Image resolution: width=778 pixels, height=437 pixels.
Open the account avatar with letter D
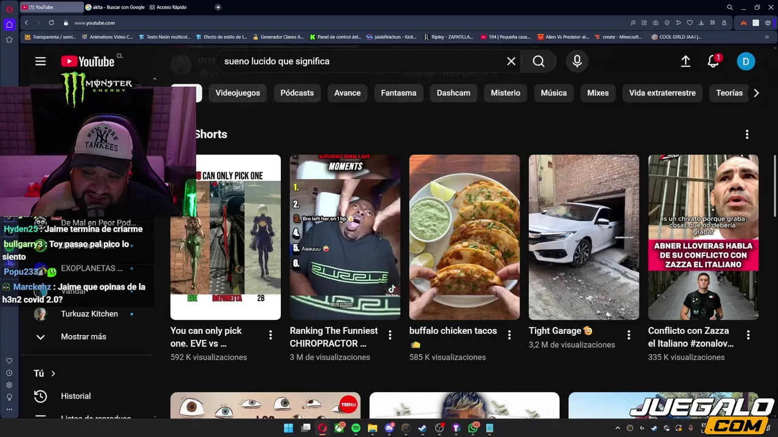click(x=746, y=61)
